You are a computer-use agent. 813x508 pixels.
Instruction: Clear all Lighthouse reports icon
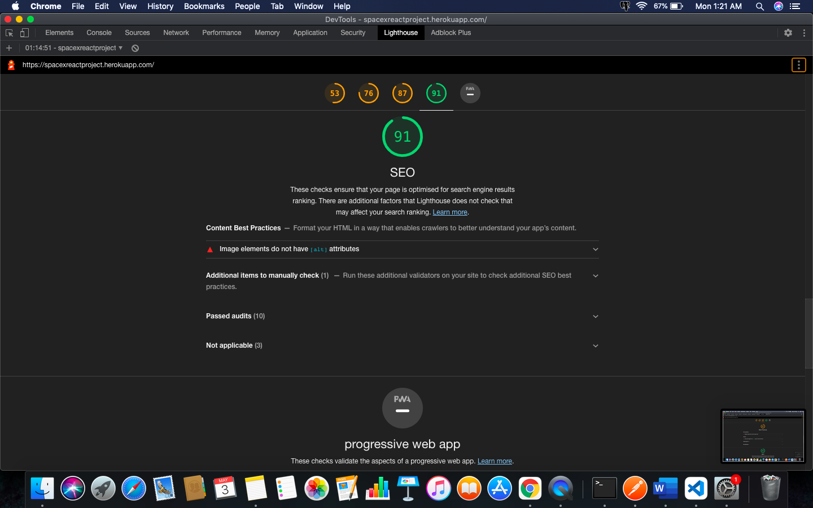(135, 48)
